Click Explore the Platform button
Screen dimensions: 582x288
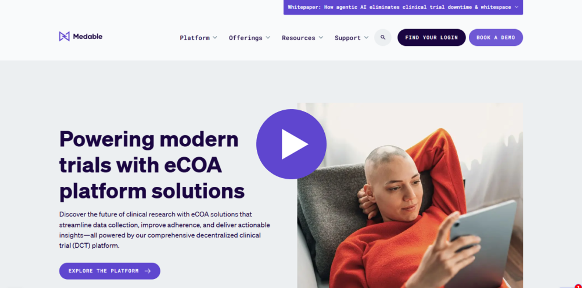pyautogui.click(x=109, y=271)
